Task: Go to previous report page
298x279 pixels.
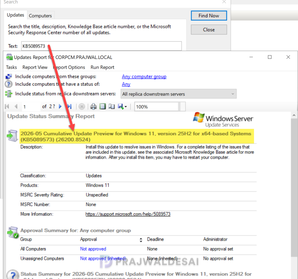Action: [16, 107]
